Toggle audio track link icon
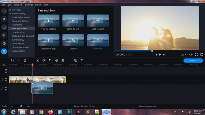The height and width of the screenshot is (115, 205). [6, 90]
